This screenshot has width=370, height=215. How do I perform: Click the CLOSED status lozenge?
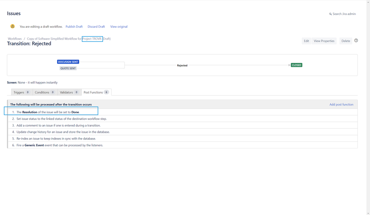coord(296,65)
